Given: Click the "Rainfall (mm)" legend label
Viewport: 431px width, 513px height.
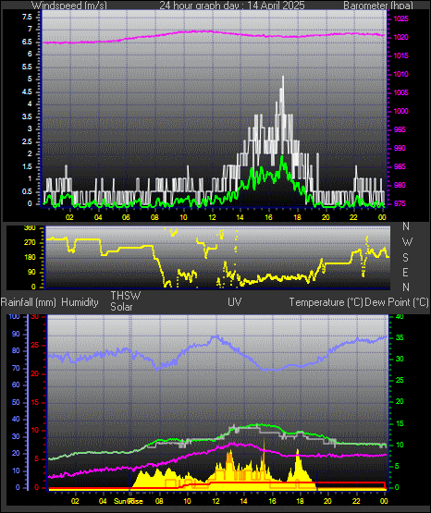Looking at the screenshot, I should tap(28, 302).
